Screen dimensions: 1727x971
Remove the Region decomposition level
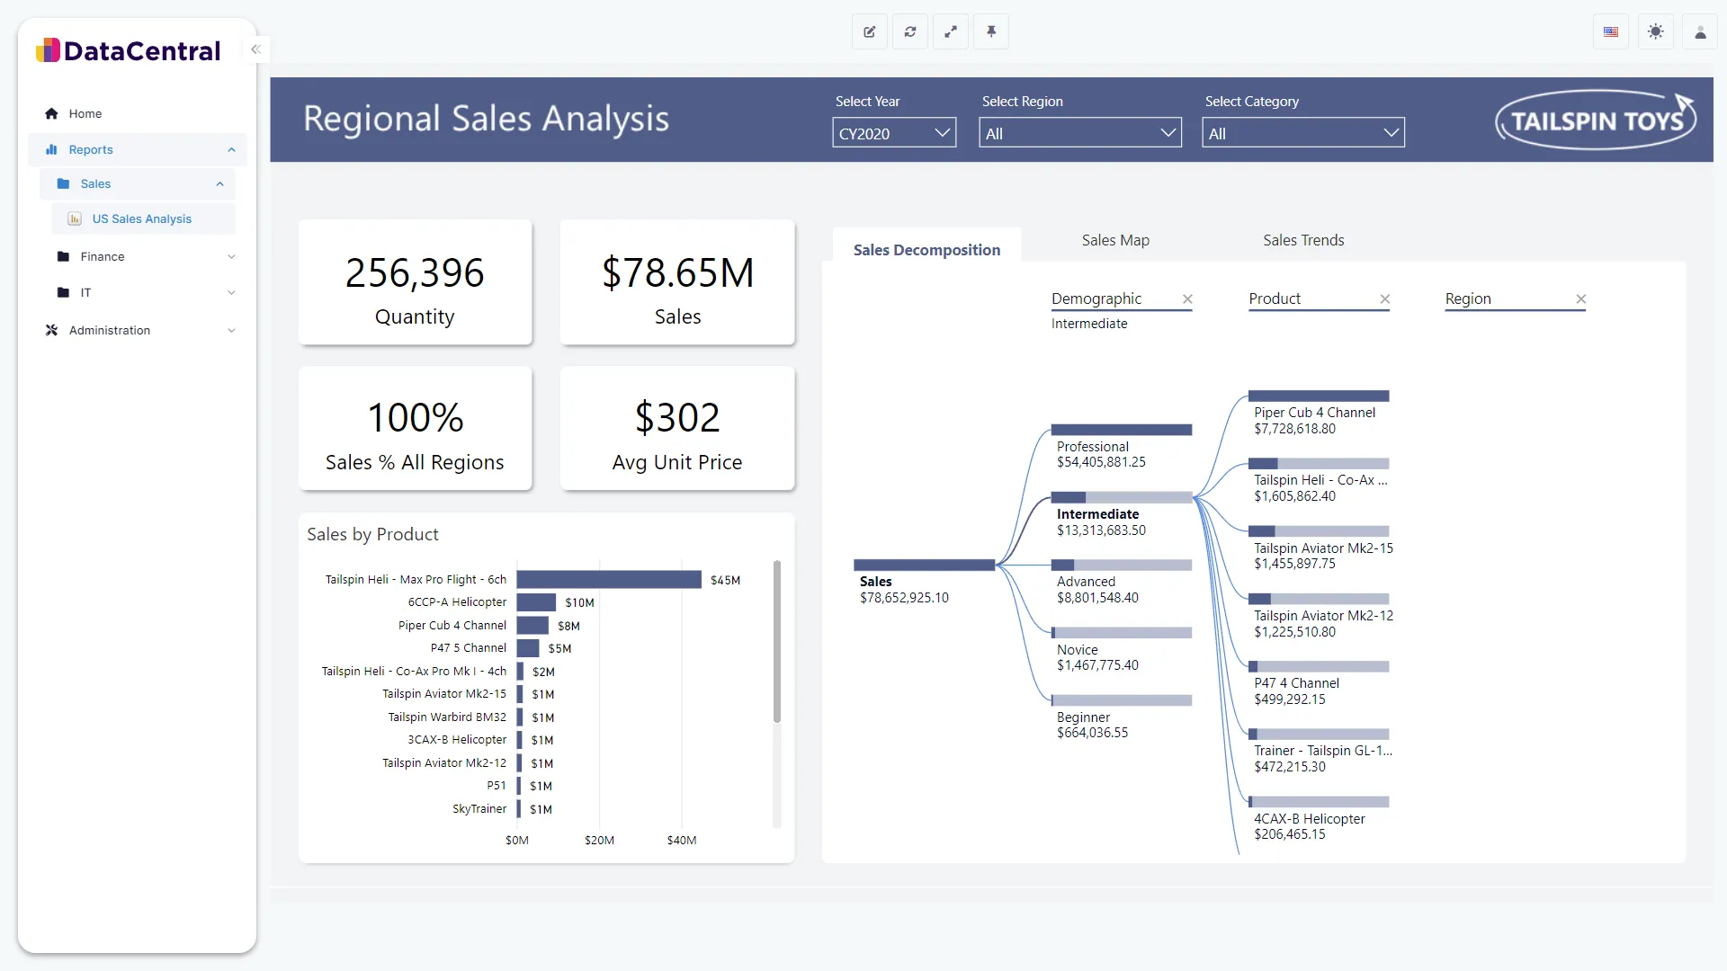tap(1580, 298)
